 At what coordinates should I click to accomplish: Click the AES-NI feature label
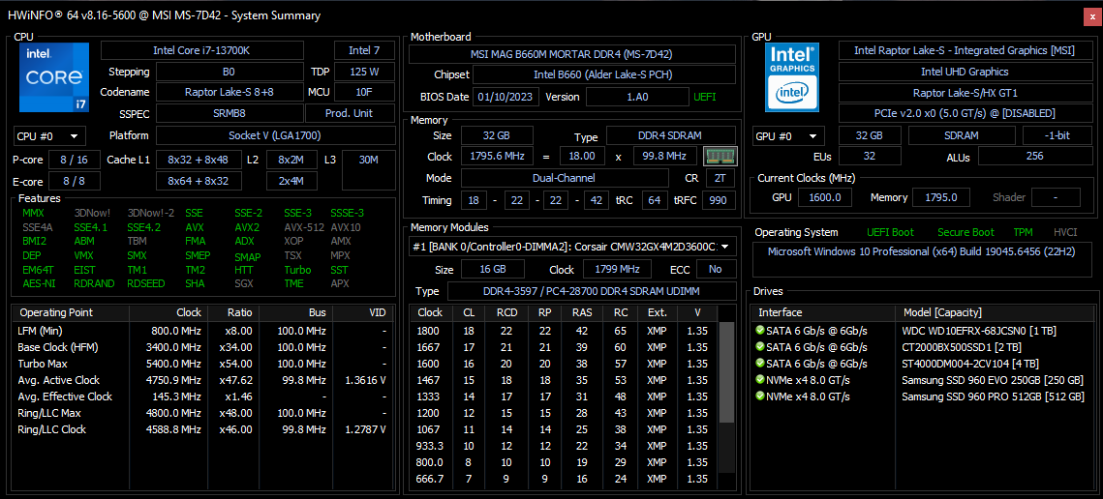point(37,284)
